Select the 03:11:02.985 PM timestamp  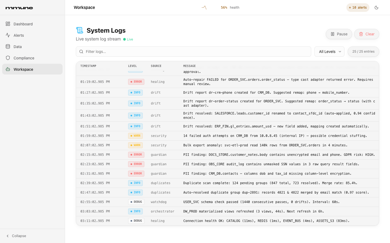pos(95,221)
